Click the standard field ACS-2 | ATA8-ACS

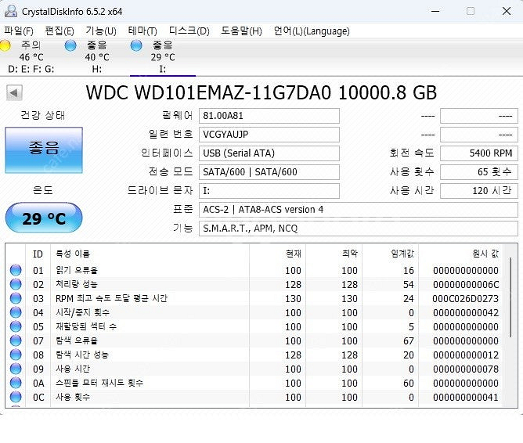click(359, 210)
